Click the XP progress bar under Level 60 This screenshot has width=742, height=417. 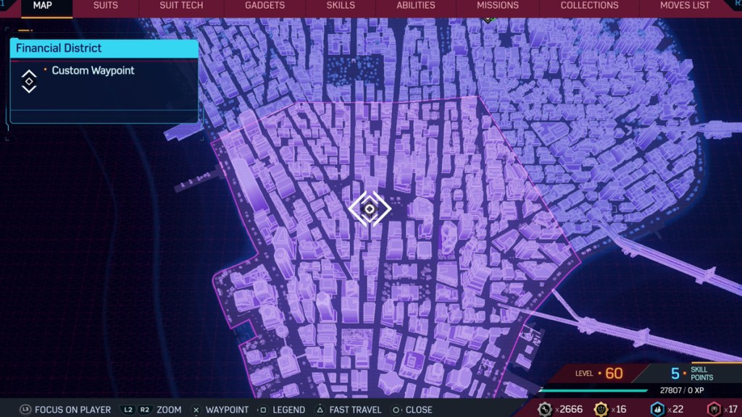(x=594, y=391)
